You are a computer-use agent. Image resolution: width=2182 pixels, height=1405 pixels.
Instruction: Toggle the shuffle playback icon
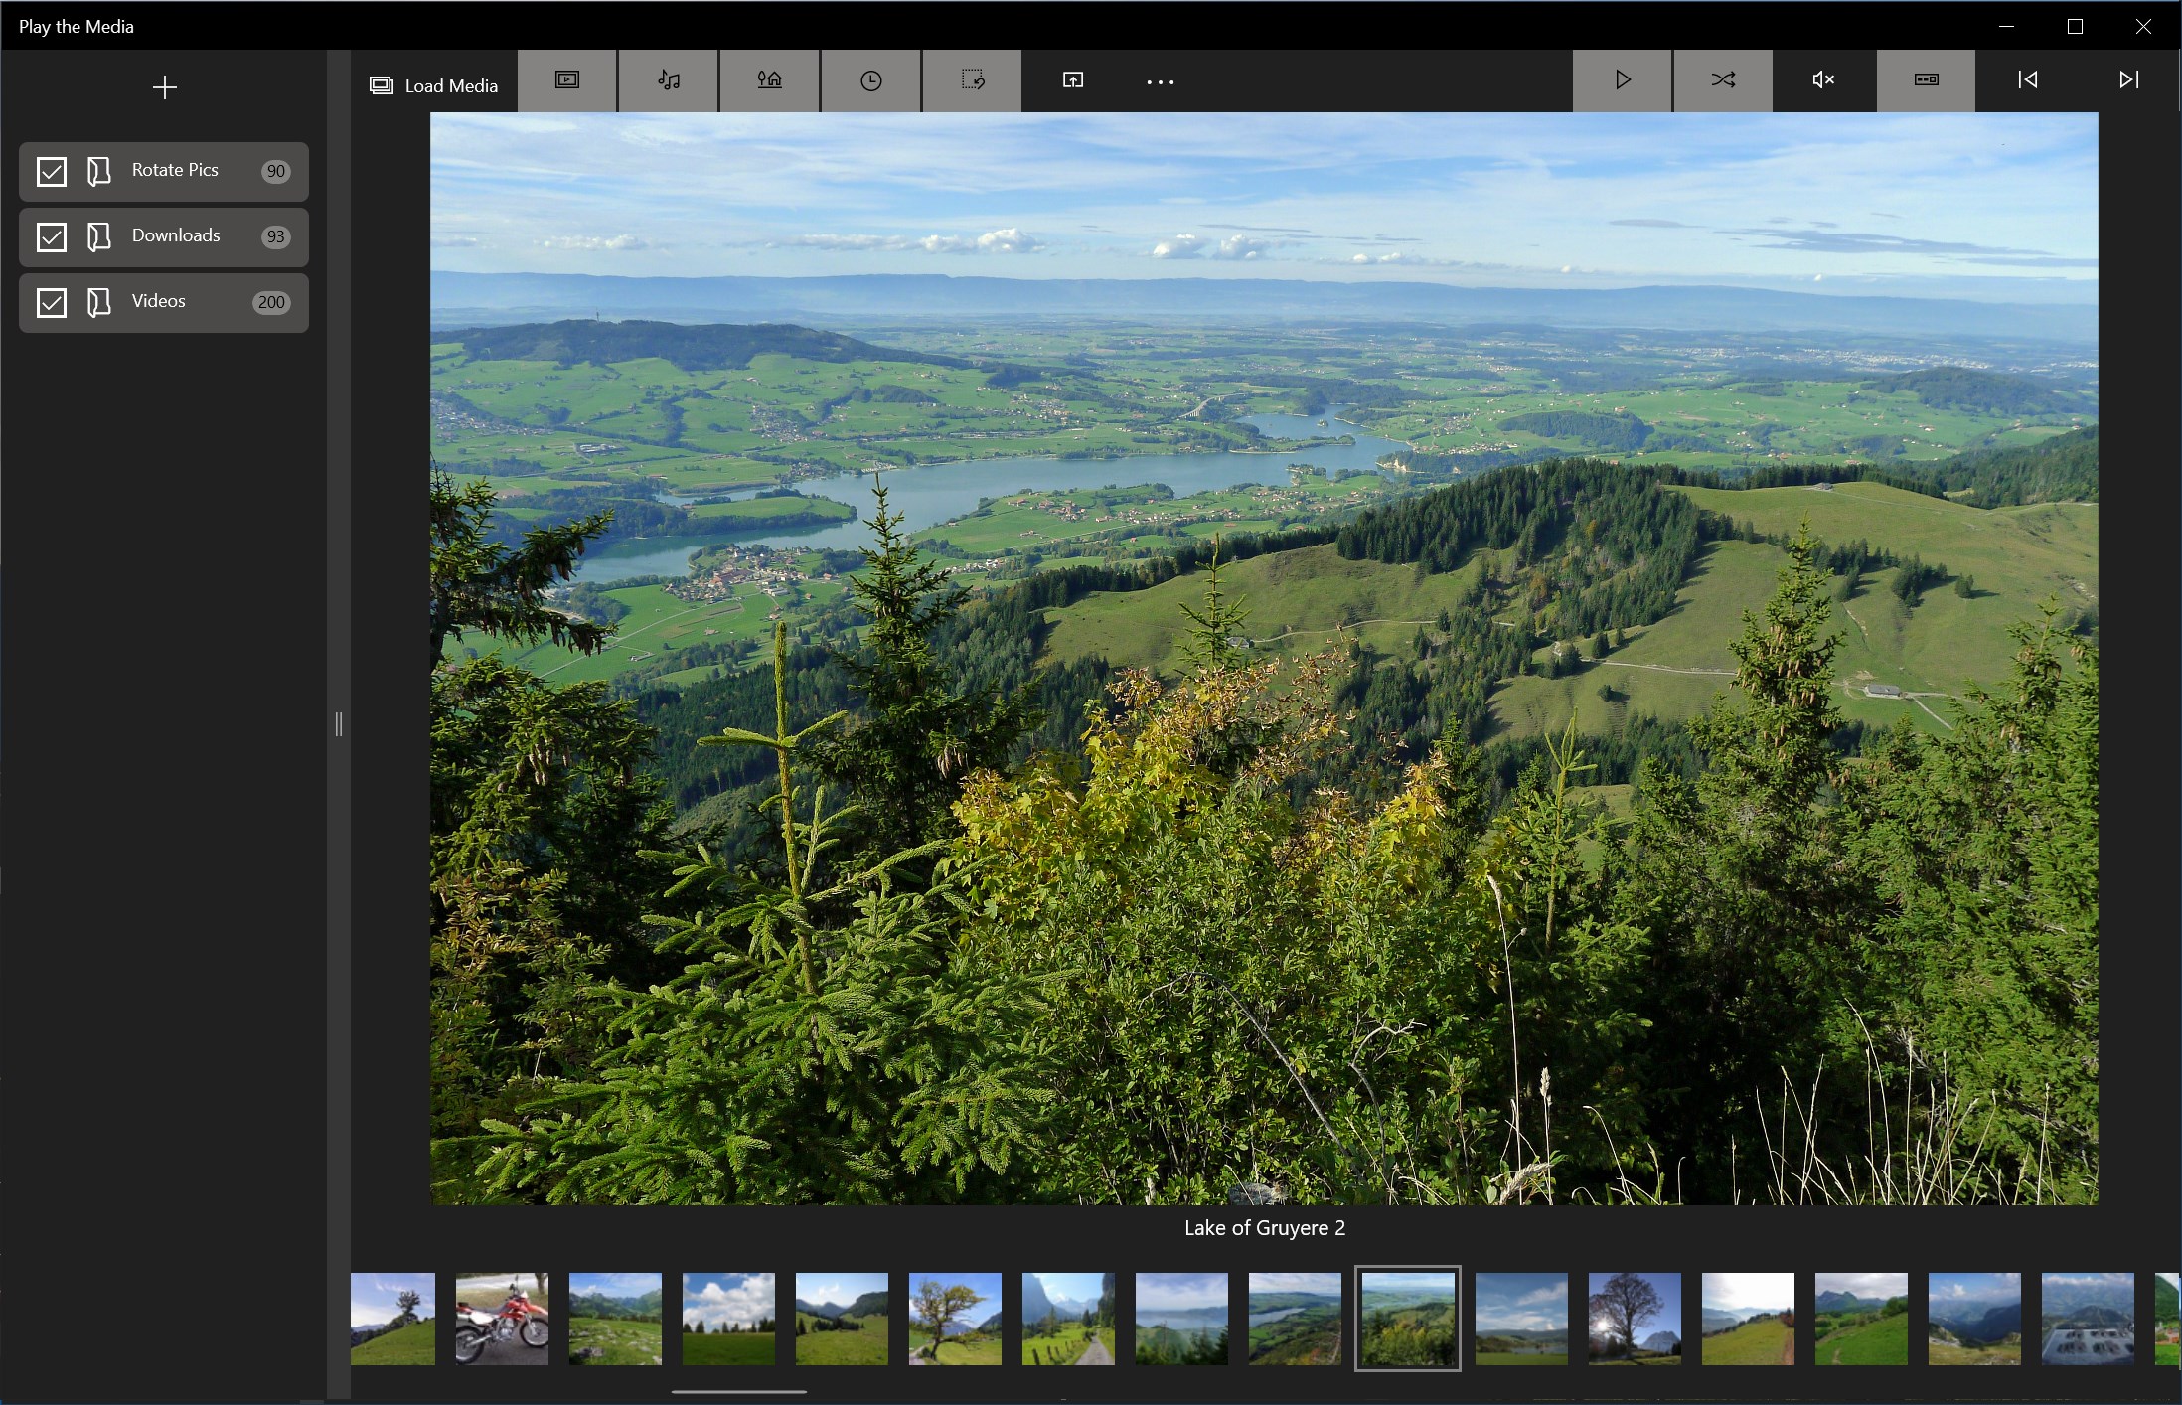(x=1723, y=80)
